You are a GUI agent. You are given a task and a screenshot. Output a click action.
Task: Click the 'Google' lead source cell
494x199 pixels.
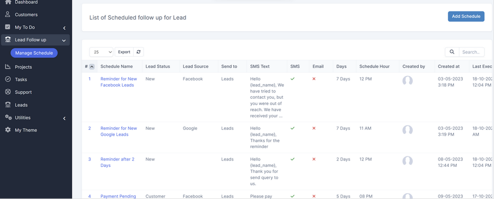[190, 128]
